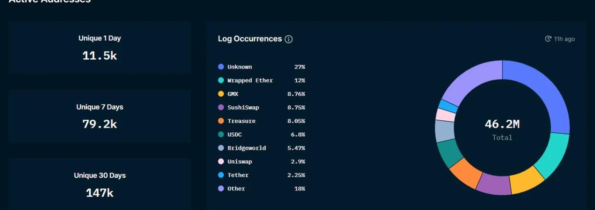Image resolution: width=595 pixels, height=210 pixels.
Task: Select the Unknown blue legend dot
Action: click(x=221, y=67)
